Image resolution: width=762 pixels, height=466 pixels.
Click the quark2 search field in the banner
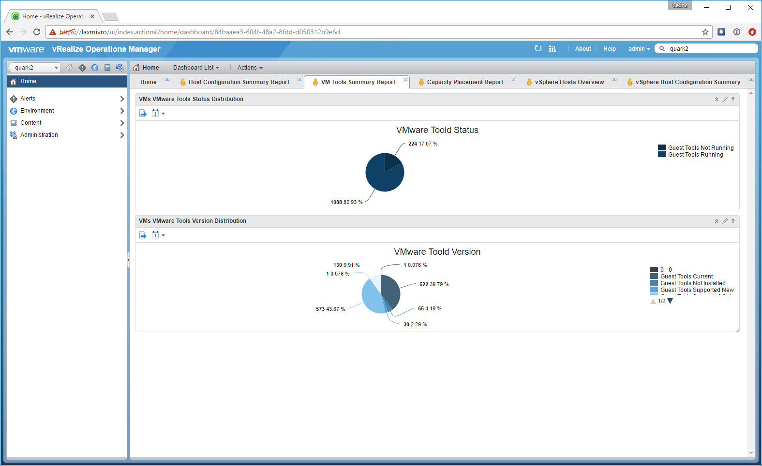(x=709, y=49)
